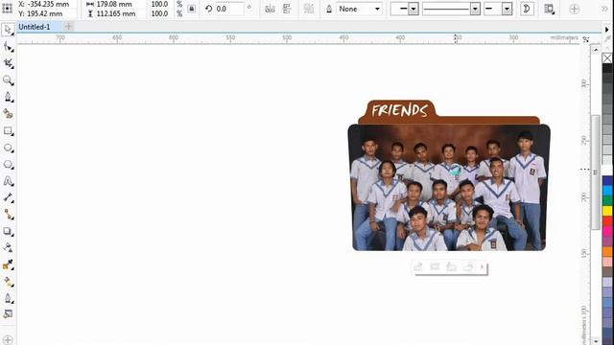Click the outline width pen icon
The height and width of the screenshot is (345, 614).
click(x=329, y=9)
